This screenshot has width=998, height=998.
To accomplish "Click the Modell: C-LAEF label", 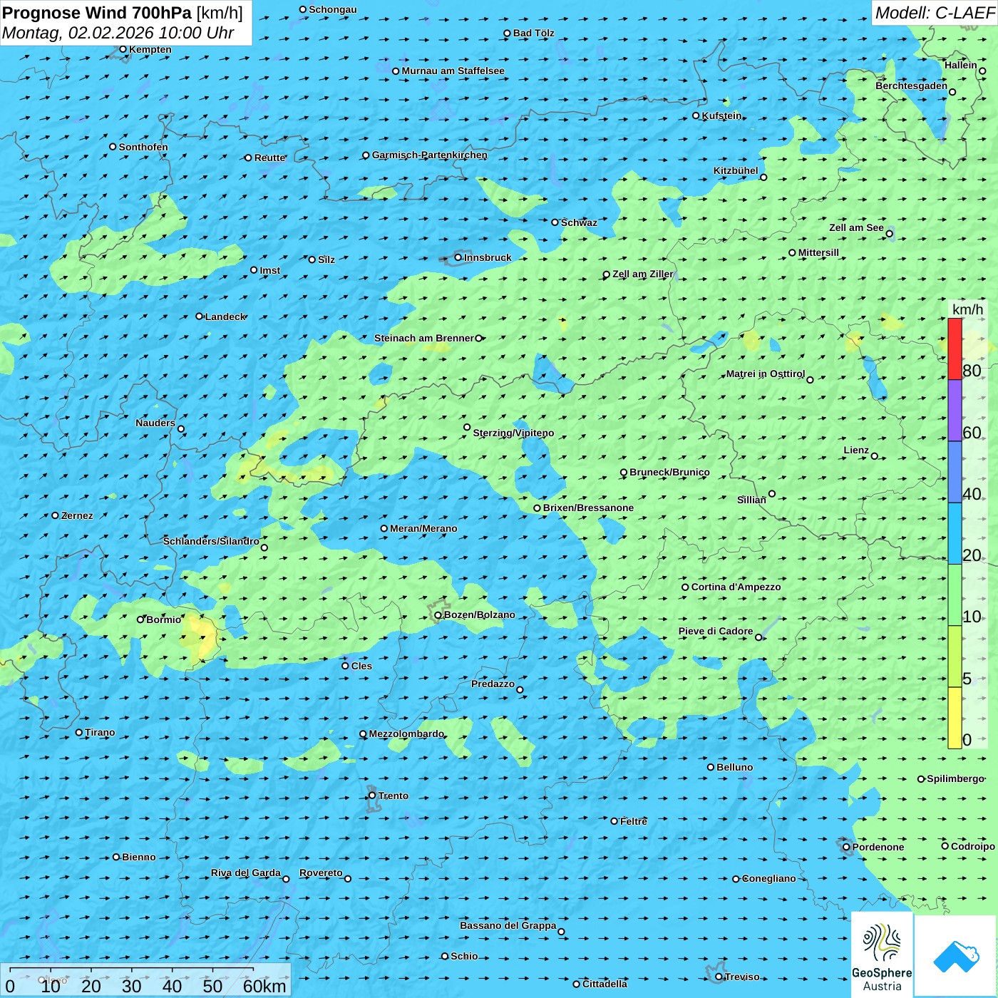I will tap(934, 13).
